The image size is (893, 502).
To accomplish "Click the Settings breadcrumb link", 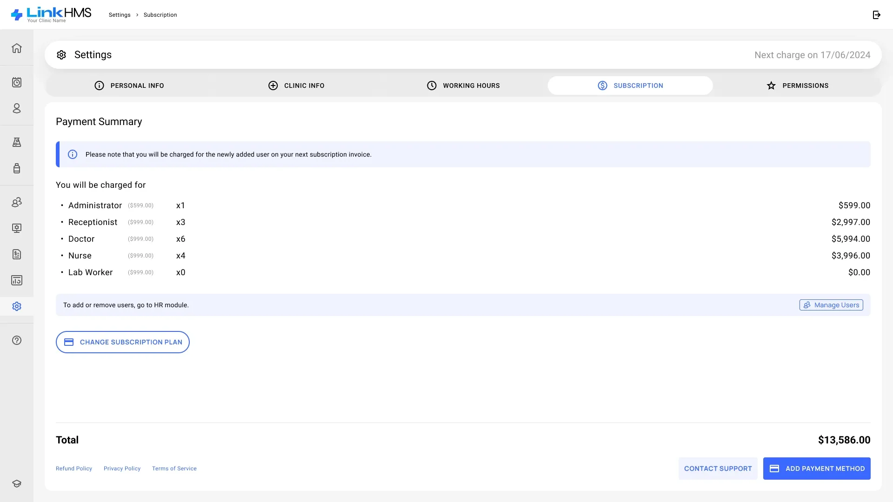I will click(x=120, y=15).
